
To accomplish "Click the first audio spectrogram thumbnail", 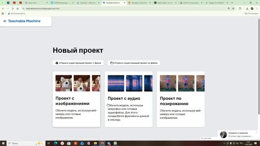I will (x=116, y=83).
